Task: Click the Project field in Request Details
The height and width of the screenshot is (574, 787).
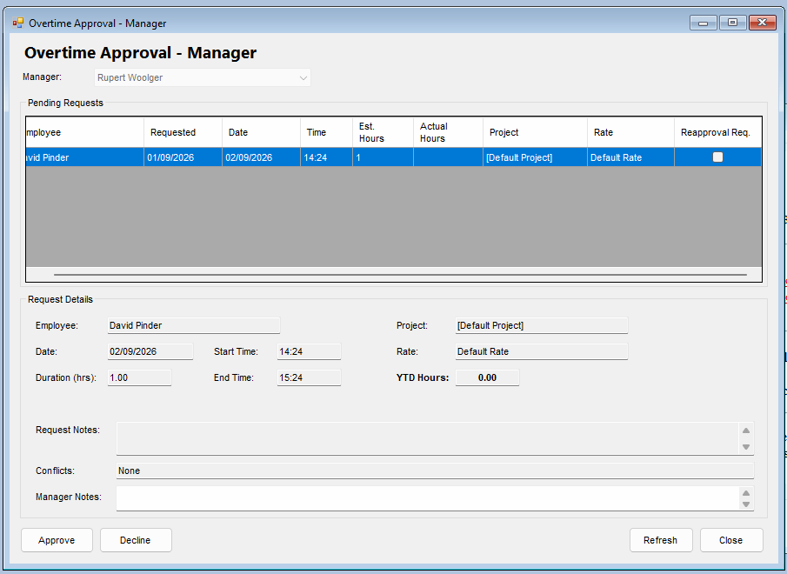Action: tap(542, 325)
